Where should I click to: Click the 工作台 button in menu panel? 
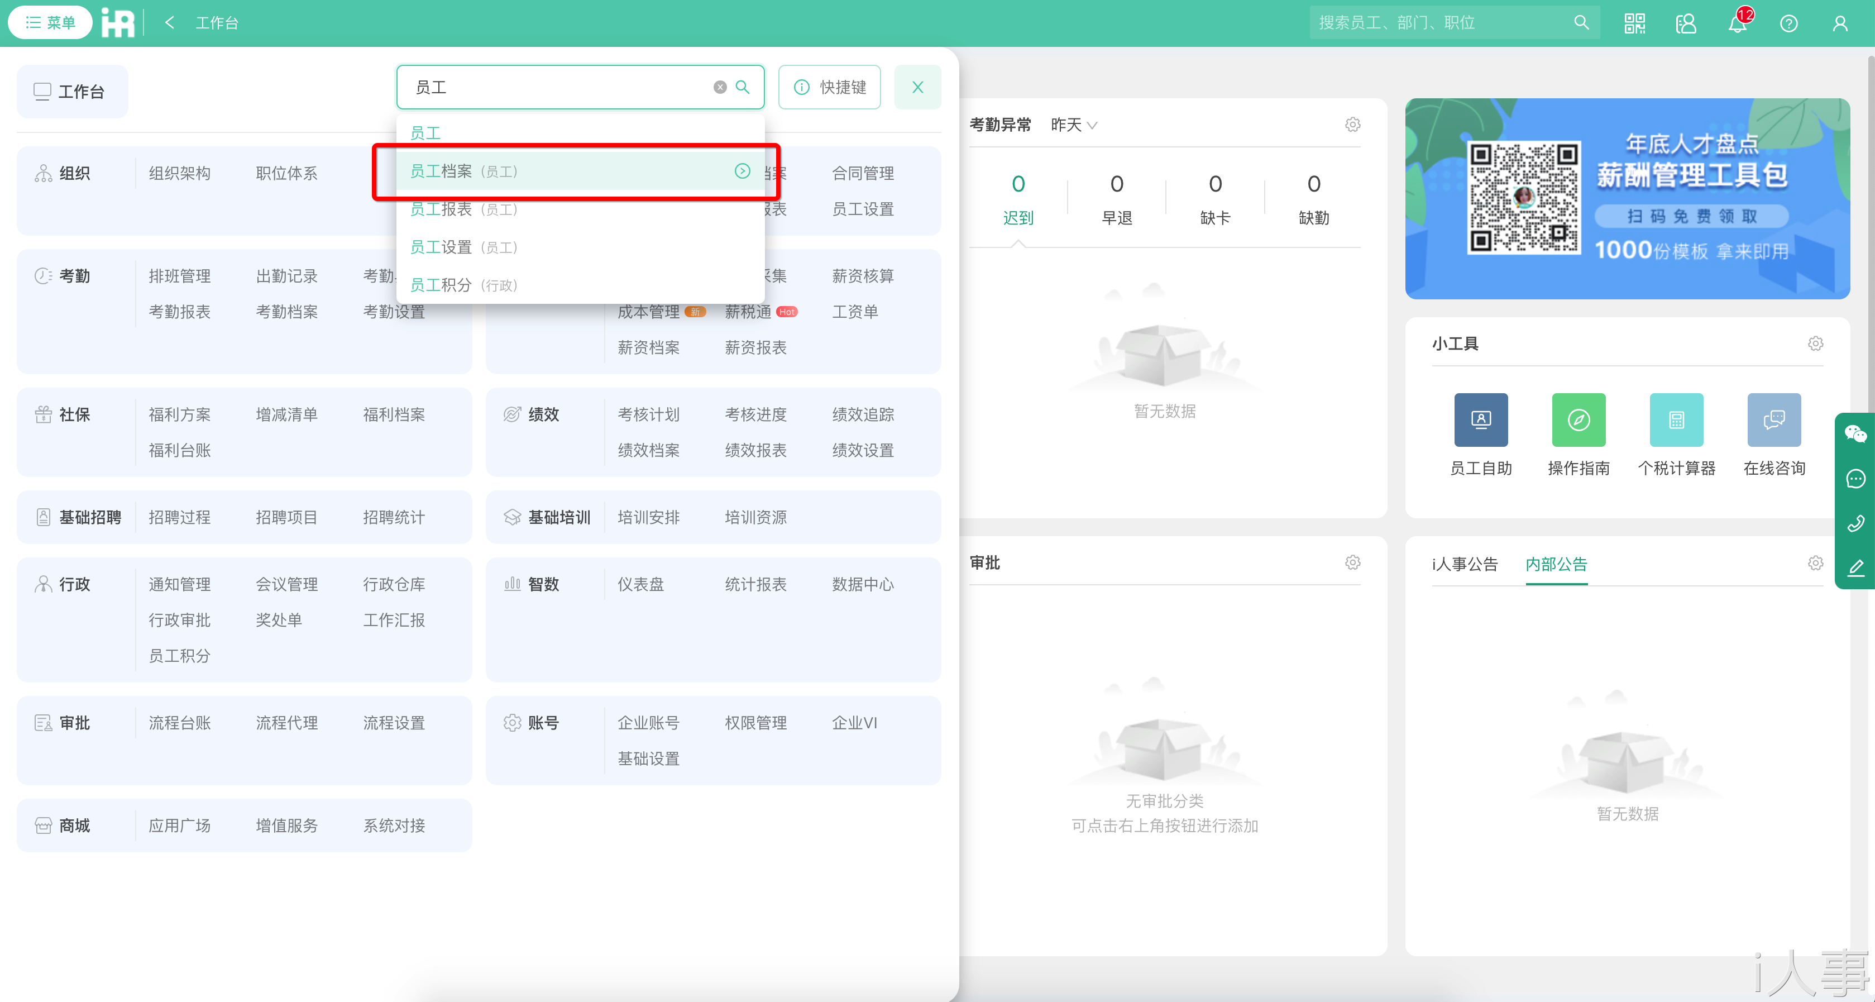(71, 91)
